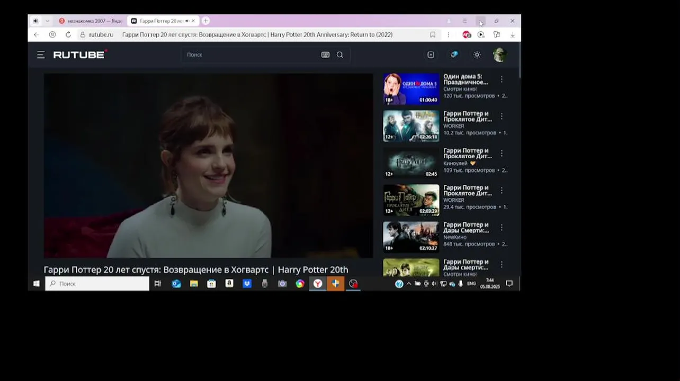
Task: Open the user profile avatar
Action: pos(499,55)
